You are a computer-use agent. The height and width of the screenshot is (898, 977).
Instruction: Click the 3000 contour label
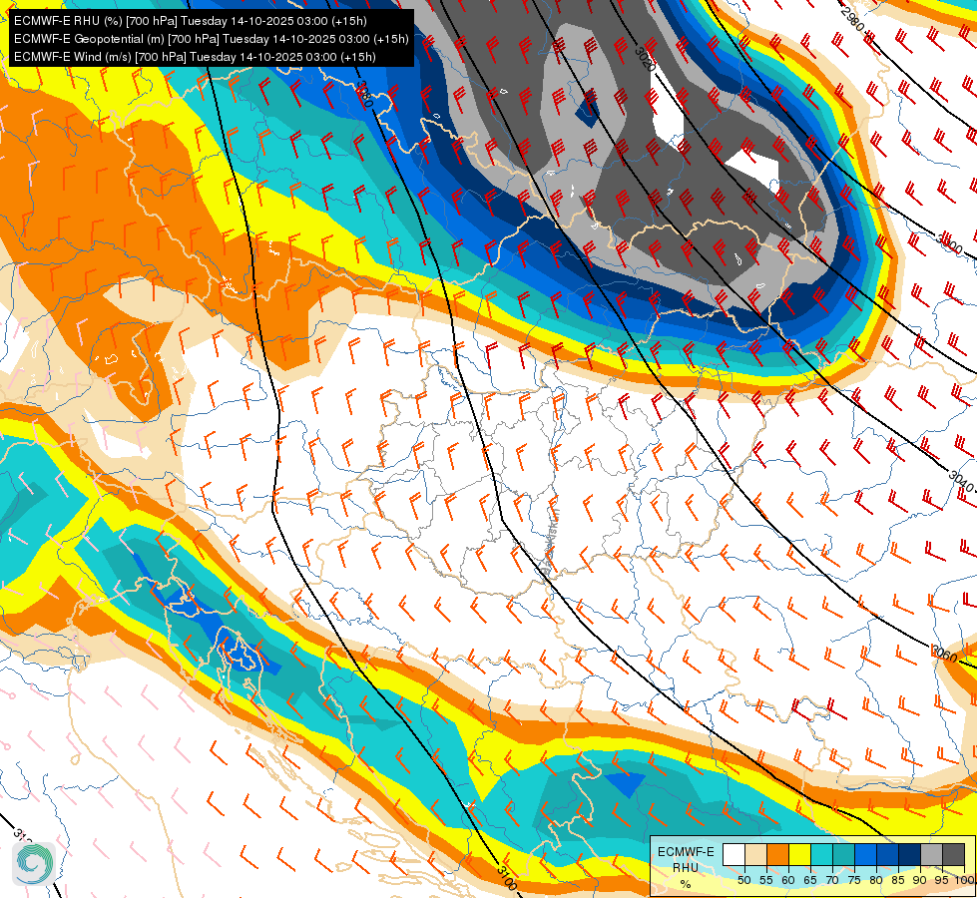click(x=949, y=243)
